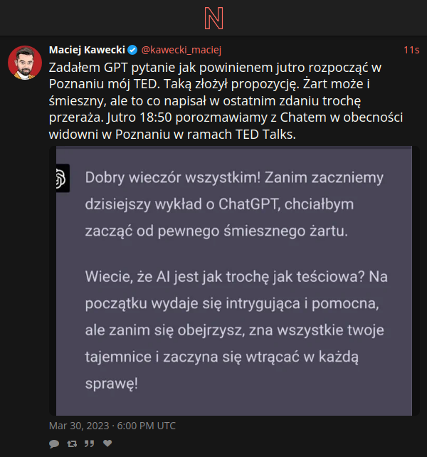The height and width of the screenshot is (457, 427).
Task: Click the red Nitter logo
Action: [213, 17]
